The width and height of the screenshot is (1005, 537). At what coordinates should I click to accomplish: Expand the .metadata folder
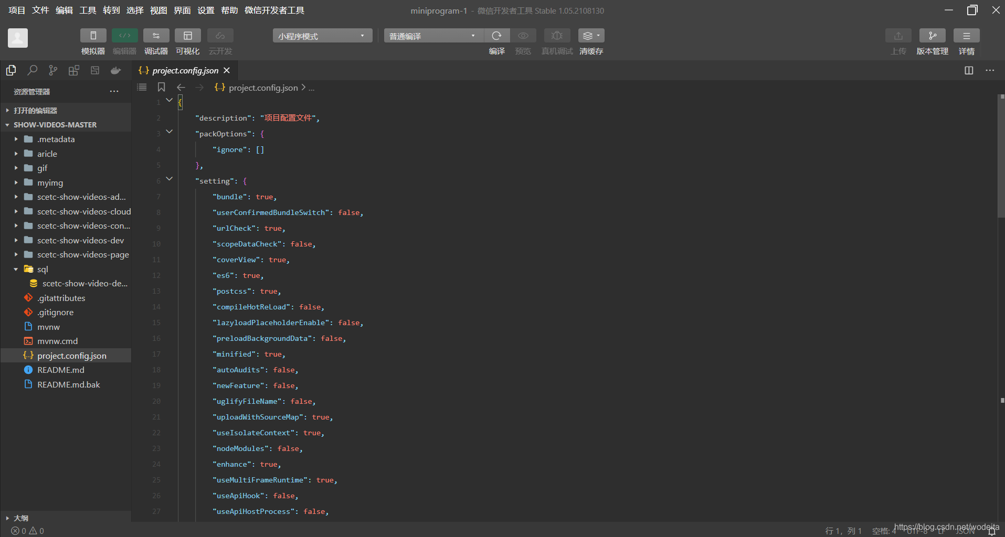66,139
